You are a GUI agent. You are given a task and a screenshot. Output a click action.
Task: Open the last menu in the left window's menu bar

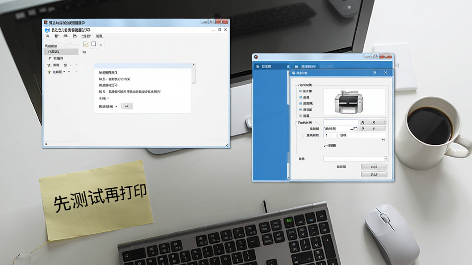(x=99, y=36)
